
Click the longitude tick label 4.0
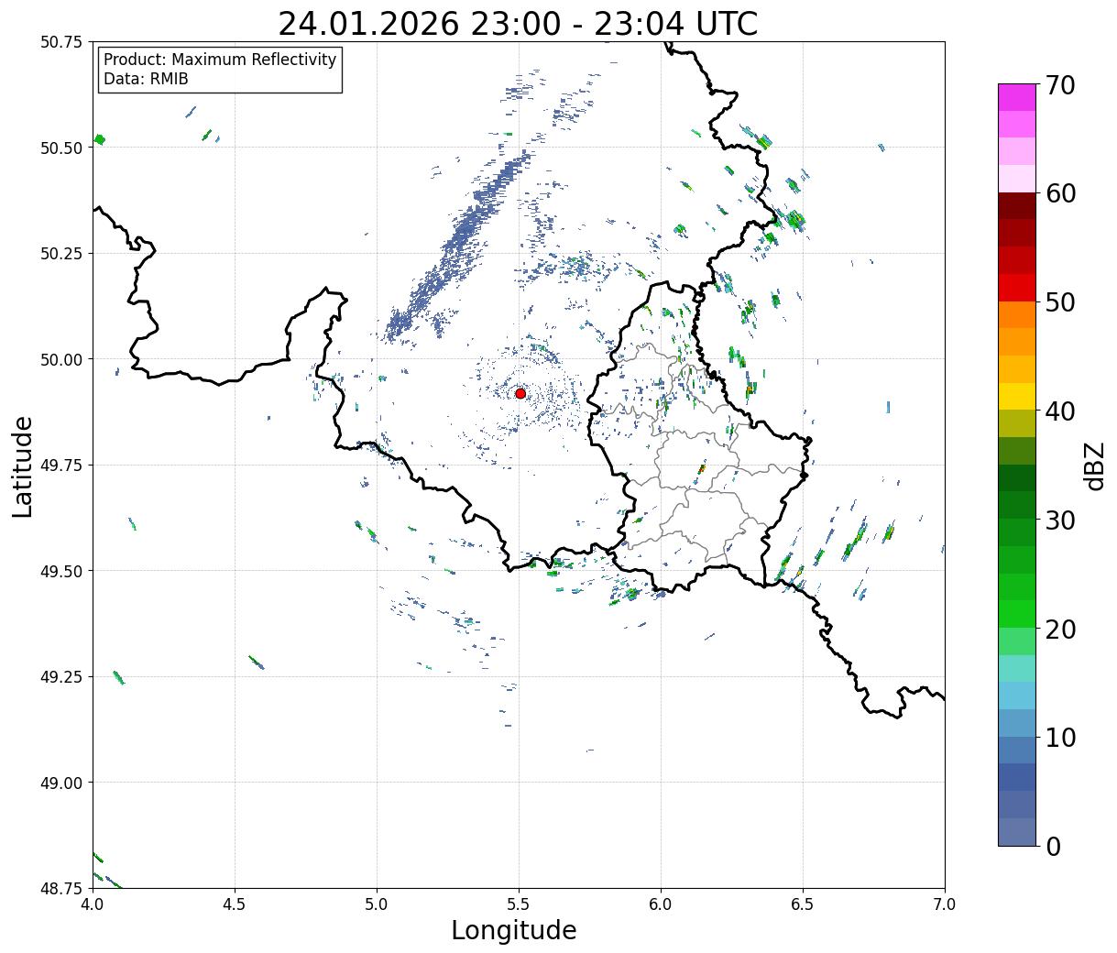pos(93,904)
